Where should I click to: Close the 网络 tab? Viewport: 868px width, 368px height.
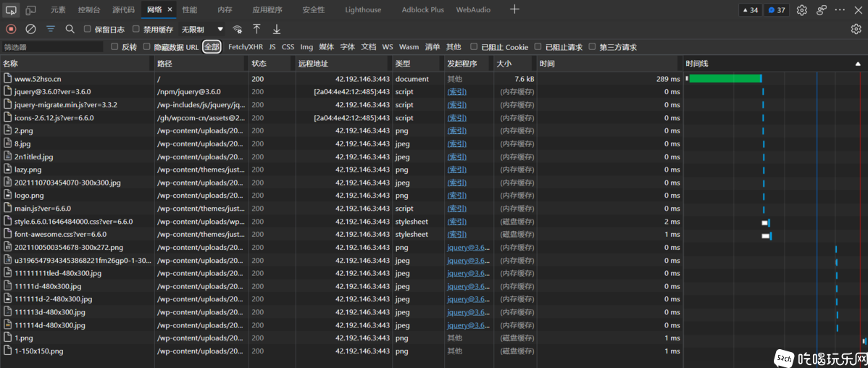pos(170,9)
